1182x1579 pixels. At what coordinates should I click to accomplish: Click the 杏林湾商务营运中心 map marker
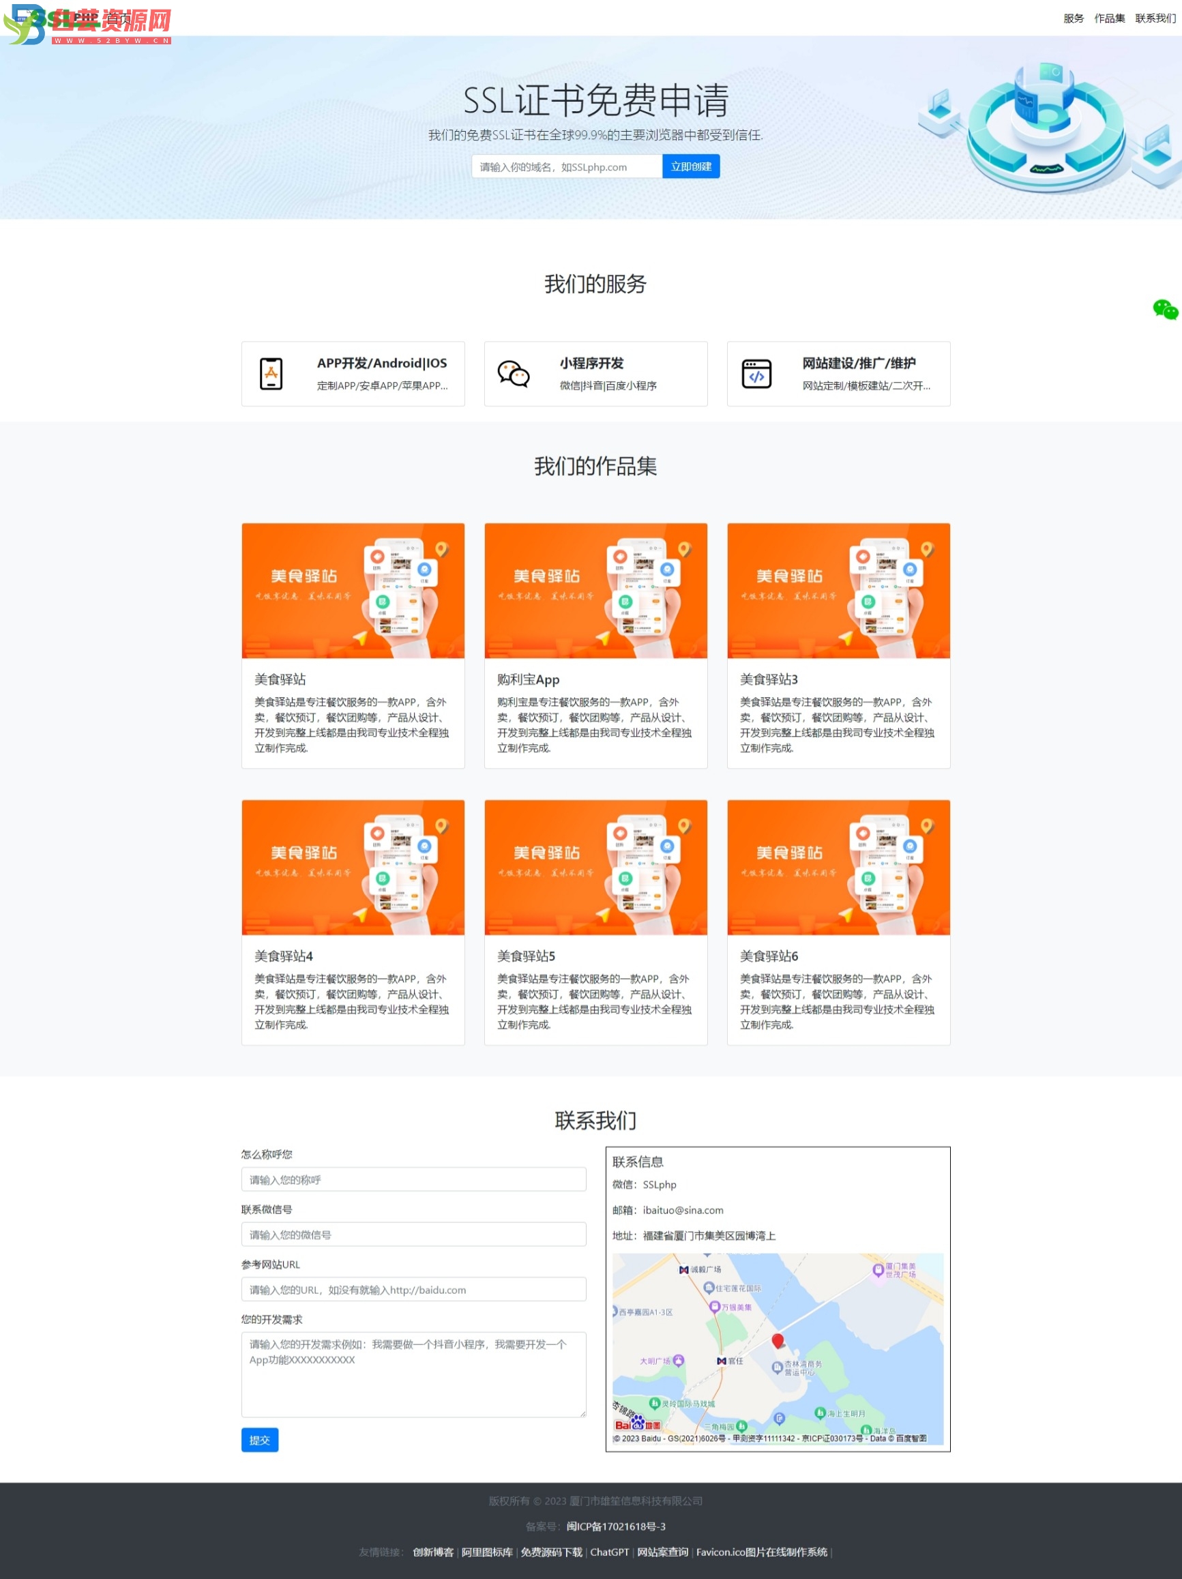(x=777, y=1367)
